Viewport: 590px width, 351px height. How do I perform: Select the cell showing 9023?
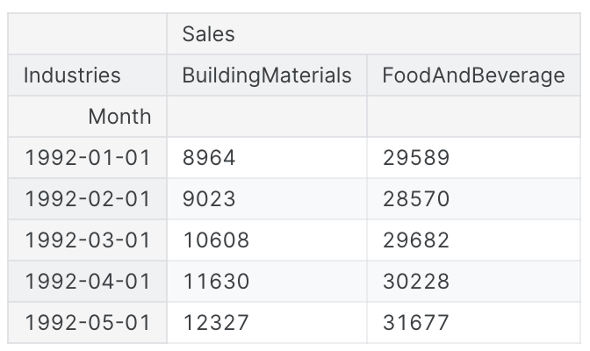209,199
